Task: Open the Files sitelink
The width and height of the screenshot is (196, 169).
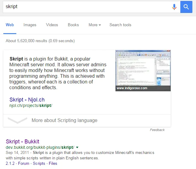Action: tap(53, 163)
